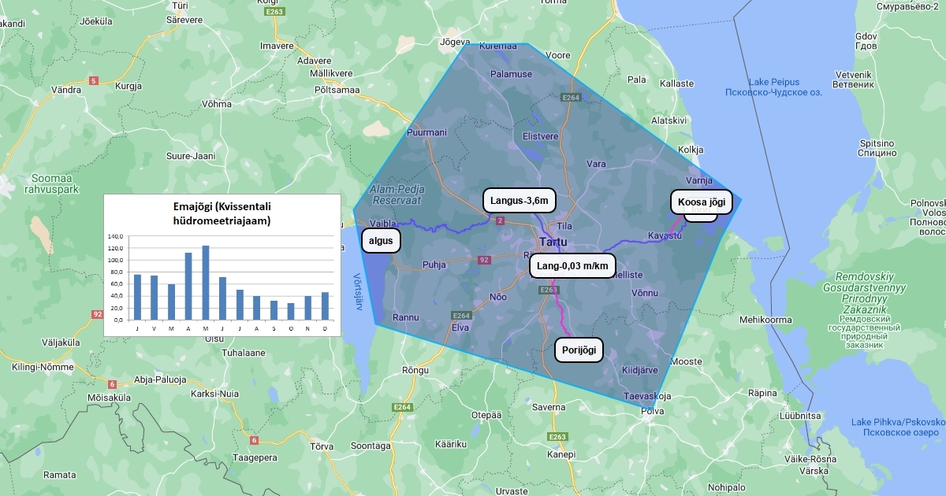The height and width of the screenshot is (496, 946).
Task: Click the route 92 shield near Puhja
Action: click(484, 259)
